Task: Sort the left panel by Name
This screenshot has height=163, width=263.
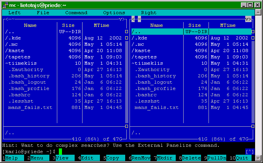Action: [x=30, y=25]
